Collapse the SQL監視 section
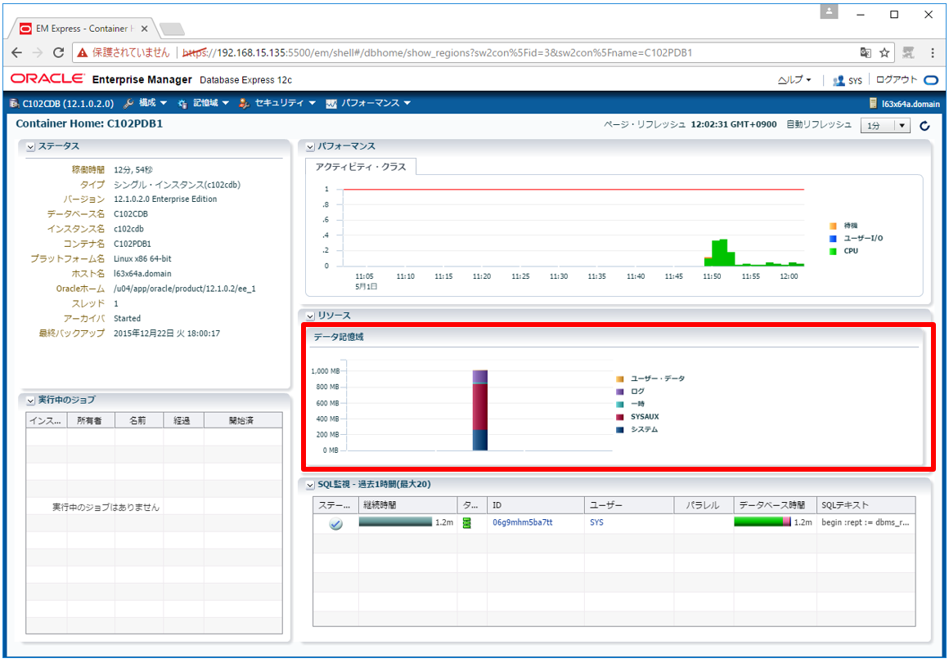Image resolution: width=949 pixels, height=663 pixels. pos(310,485)
